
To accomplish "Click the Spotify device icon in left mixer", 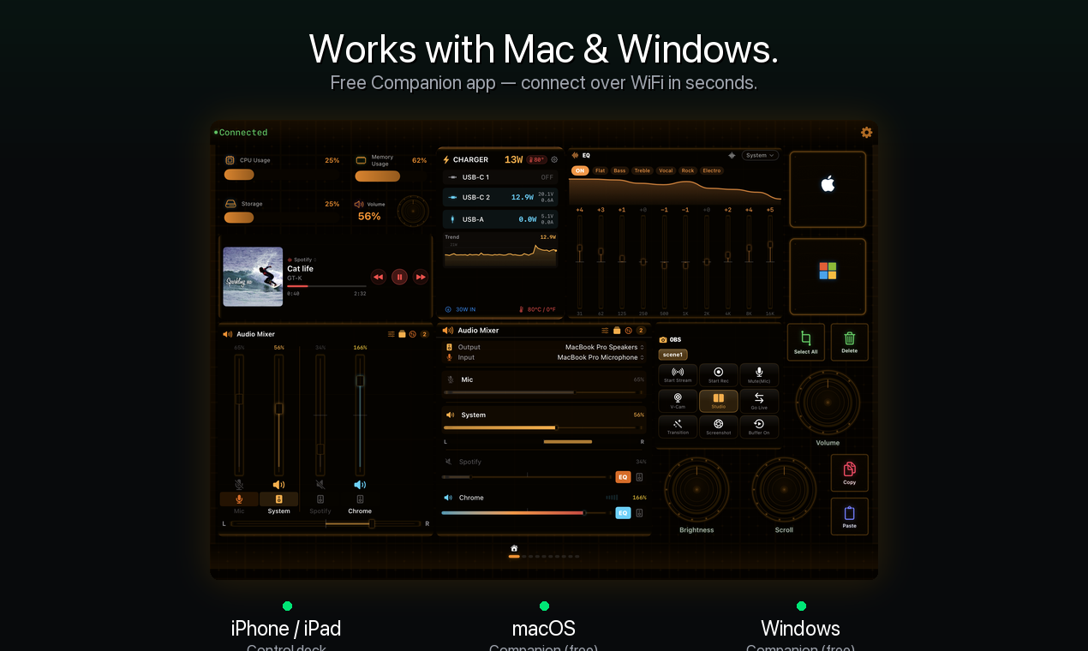I will click(x=320, y=499).
